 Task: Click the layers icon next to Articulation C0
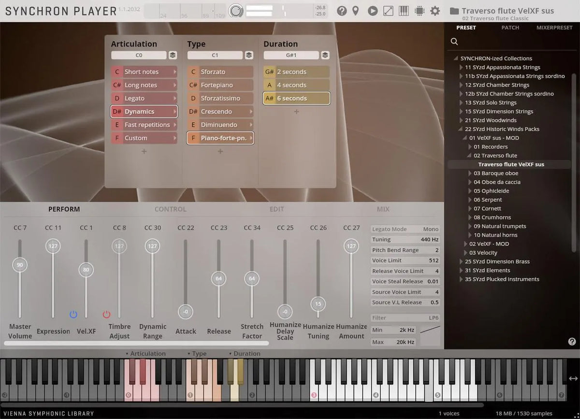click(173, 55)
